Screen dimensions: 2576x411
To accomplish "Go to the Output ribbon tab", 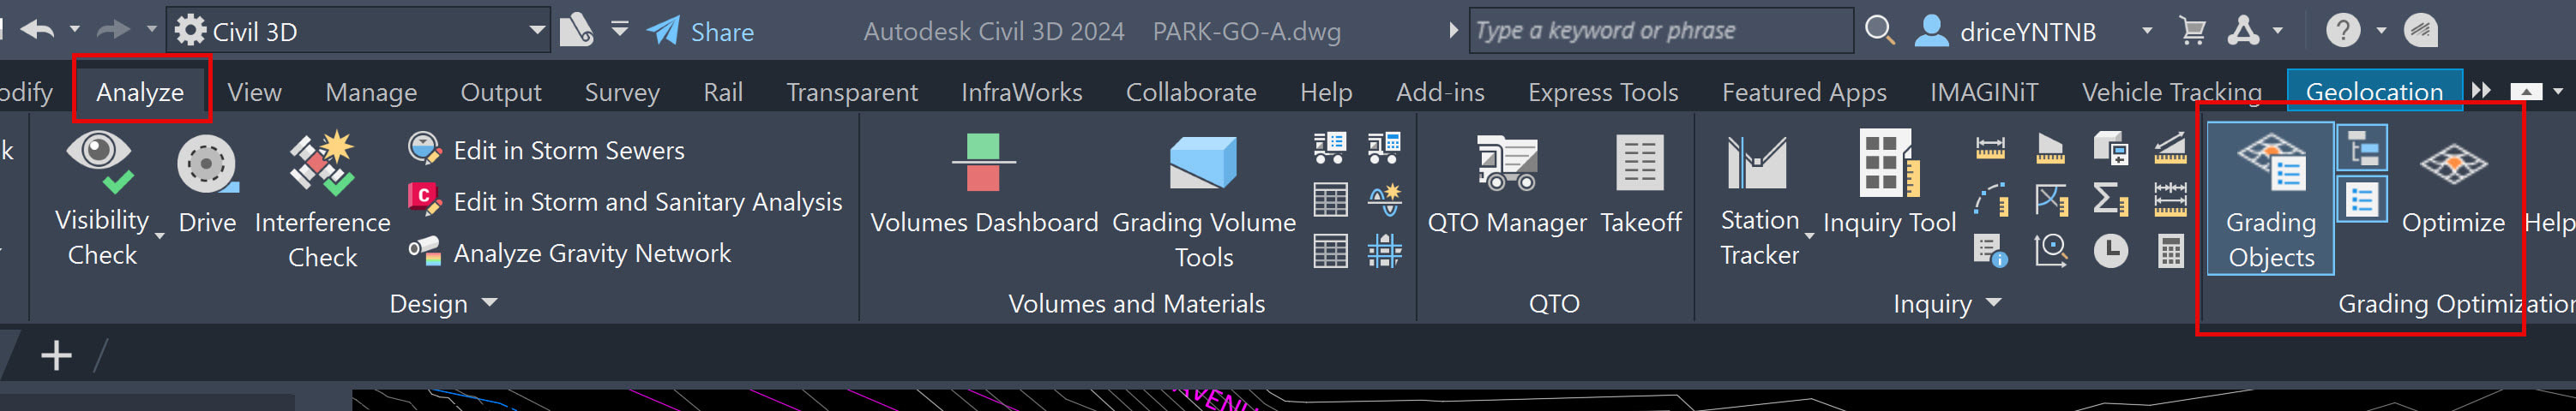I will coord(500,92).
